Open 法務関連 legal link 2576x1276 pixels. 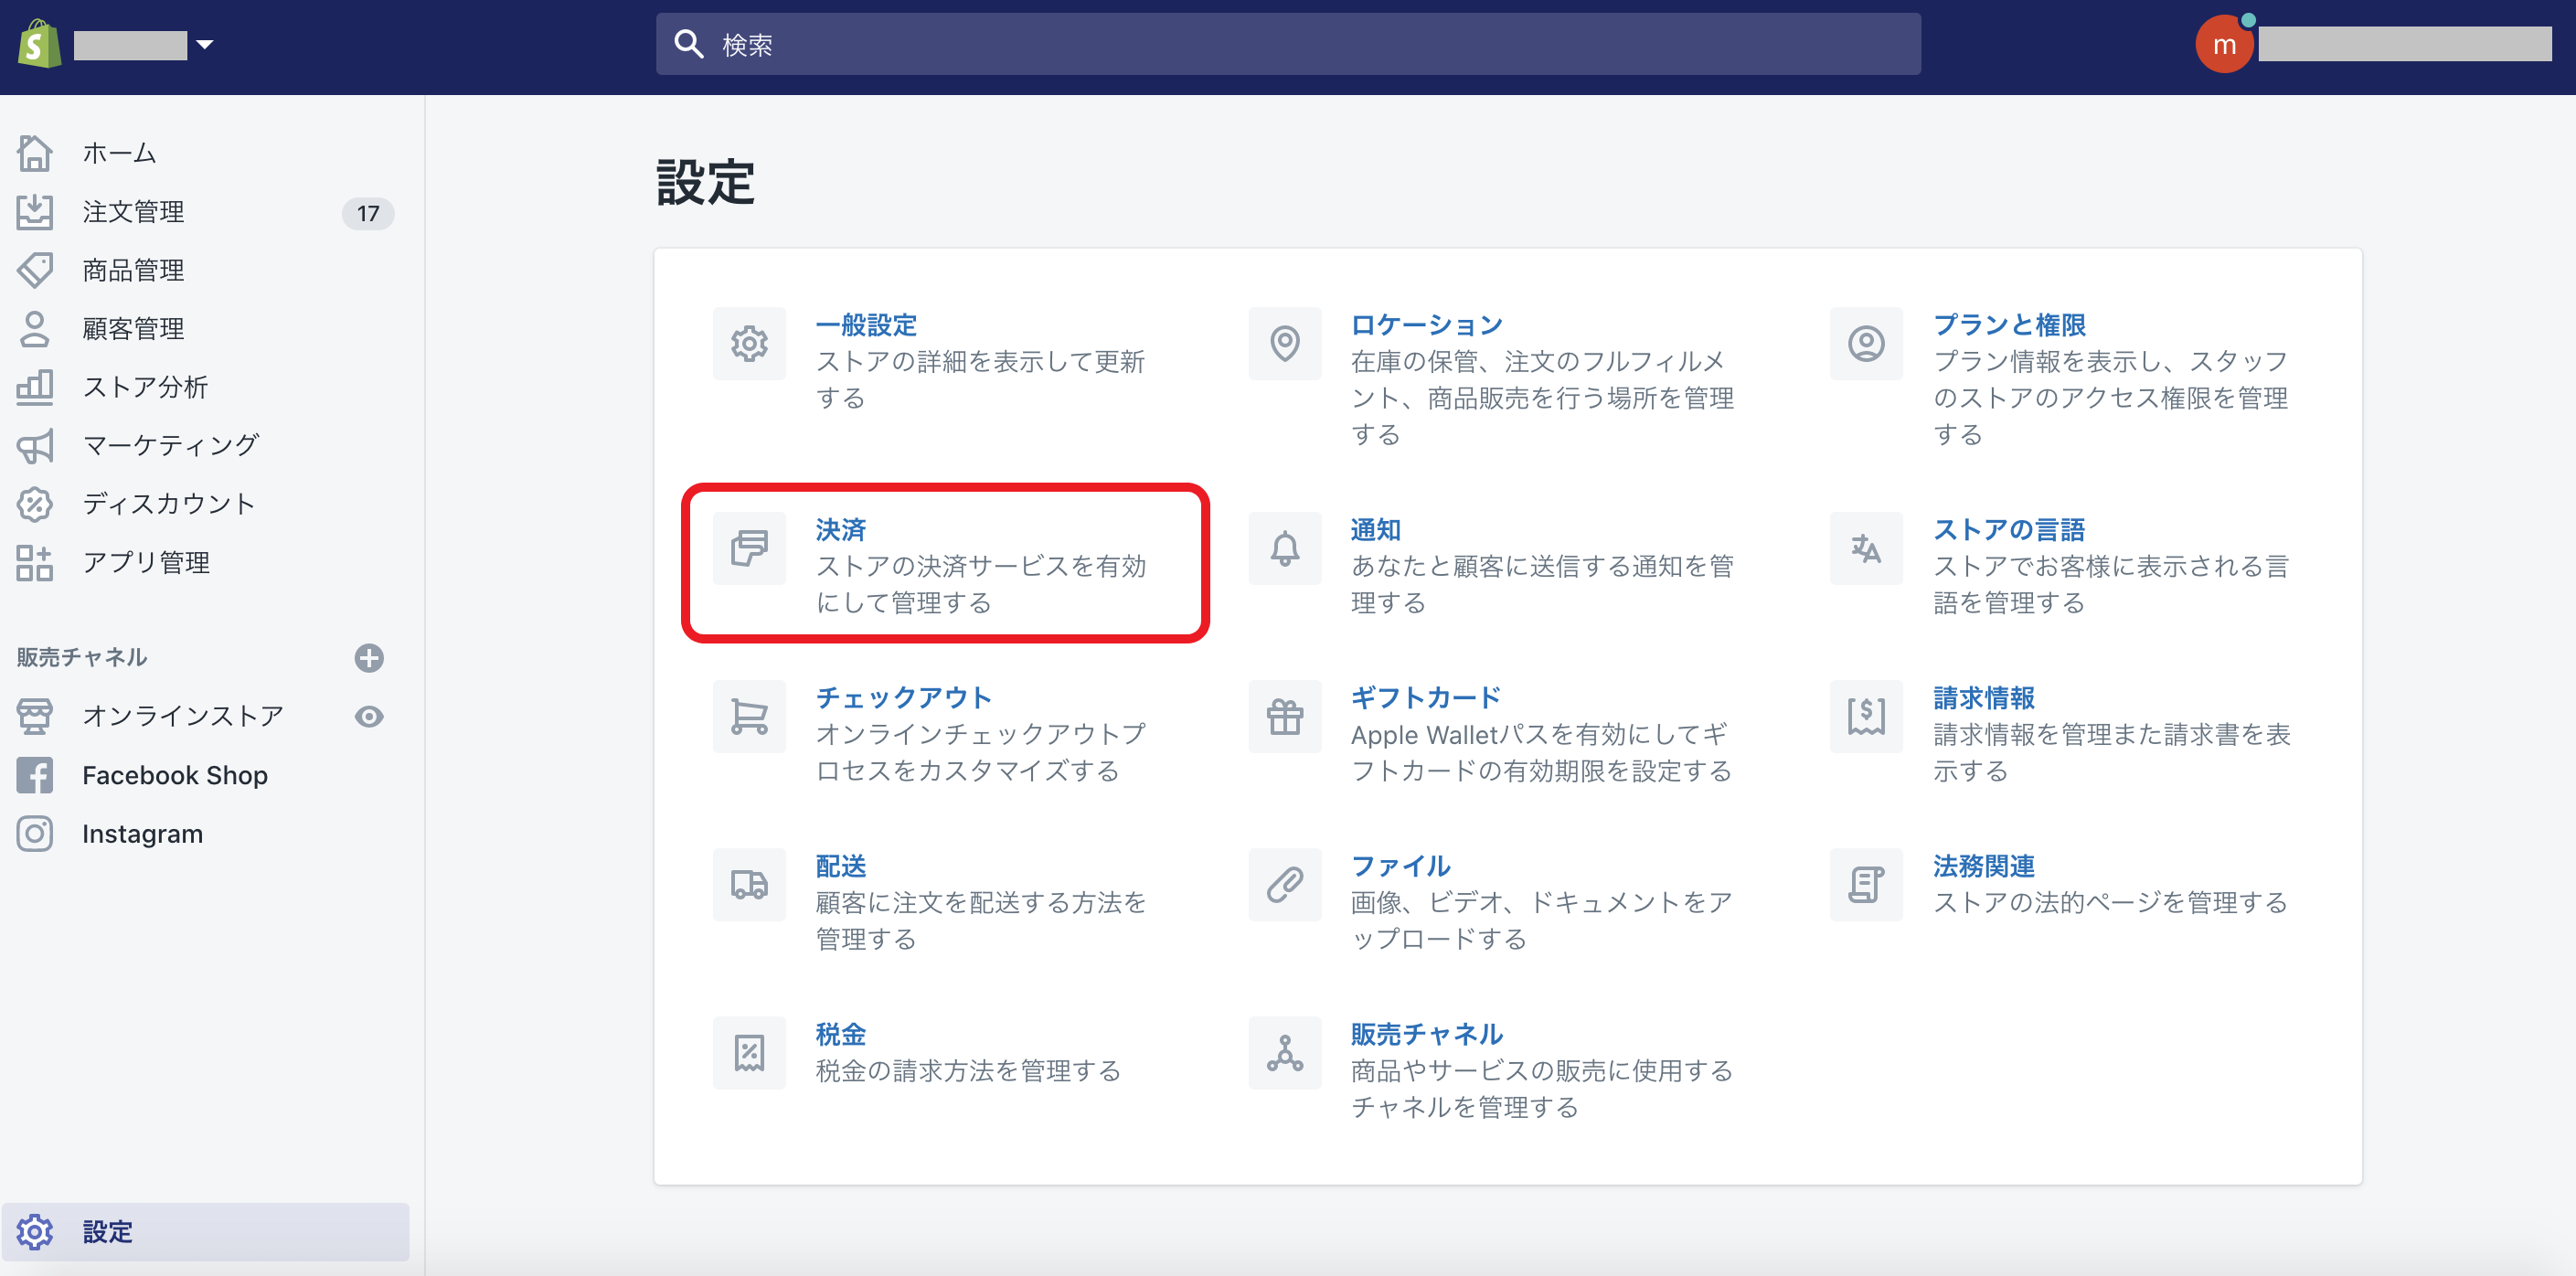(1983, 866)
